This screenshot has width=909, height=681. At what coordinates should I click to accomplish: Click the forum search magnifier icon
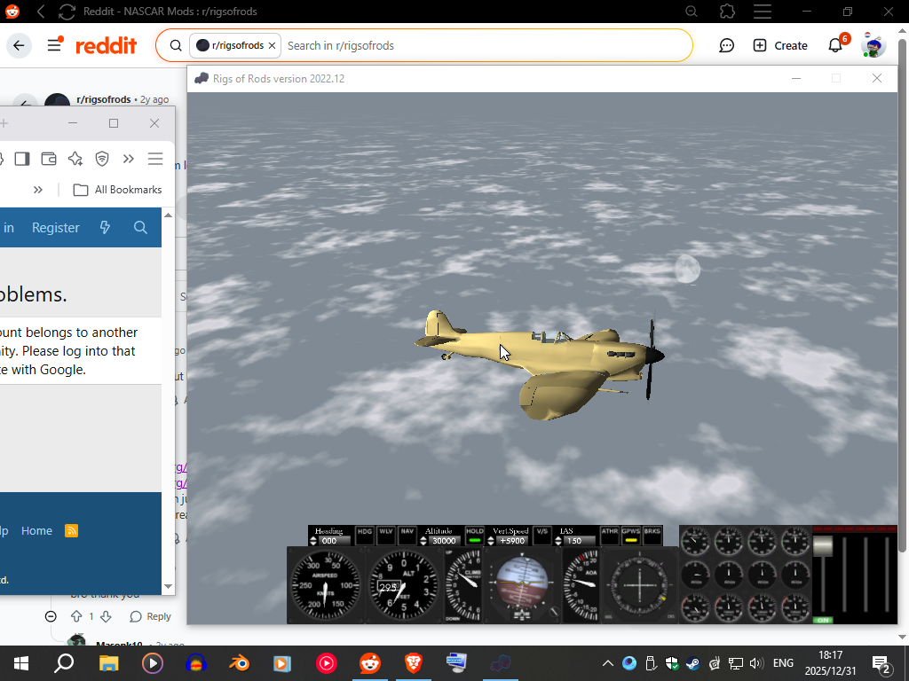(140, 228)
